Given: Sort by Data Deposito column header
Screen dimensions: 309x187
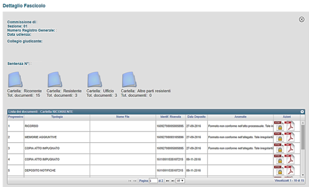Looking at the screenshot, I should 196,117.
